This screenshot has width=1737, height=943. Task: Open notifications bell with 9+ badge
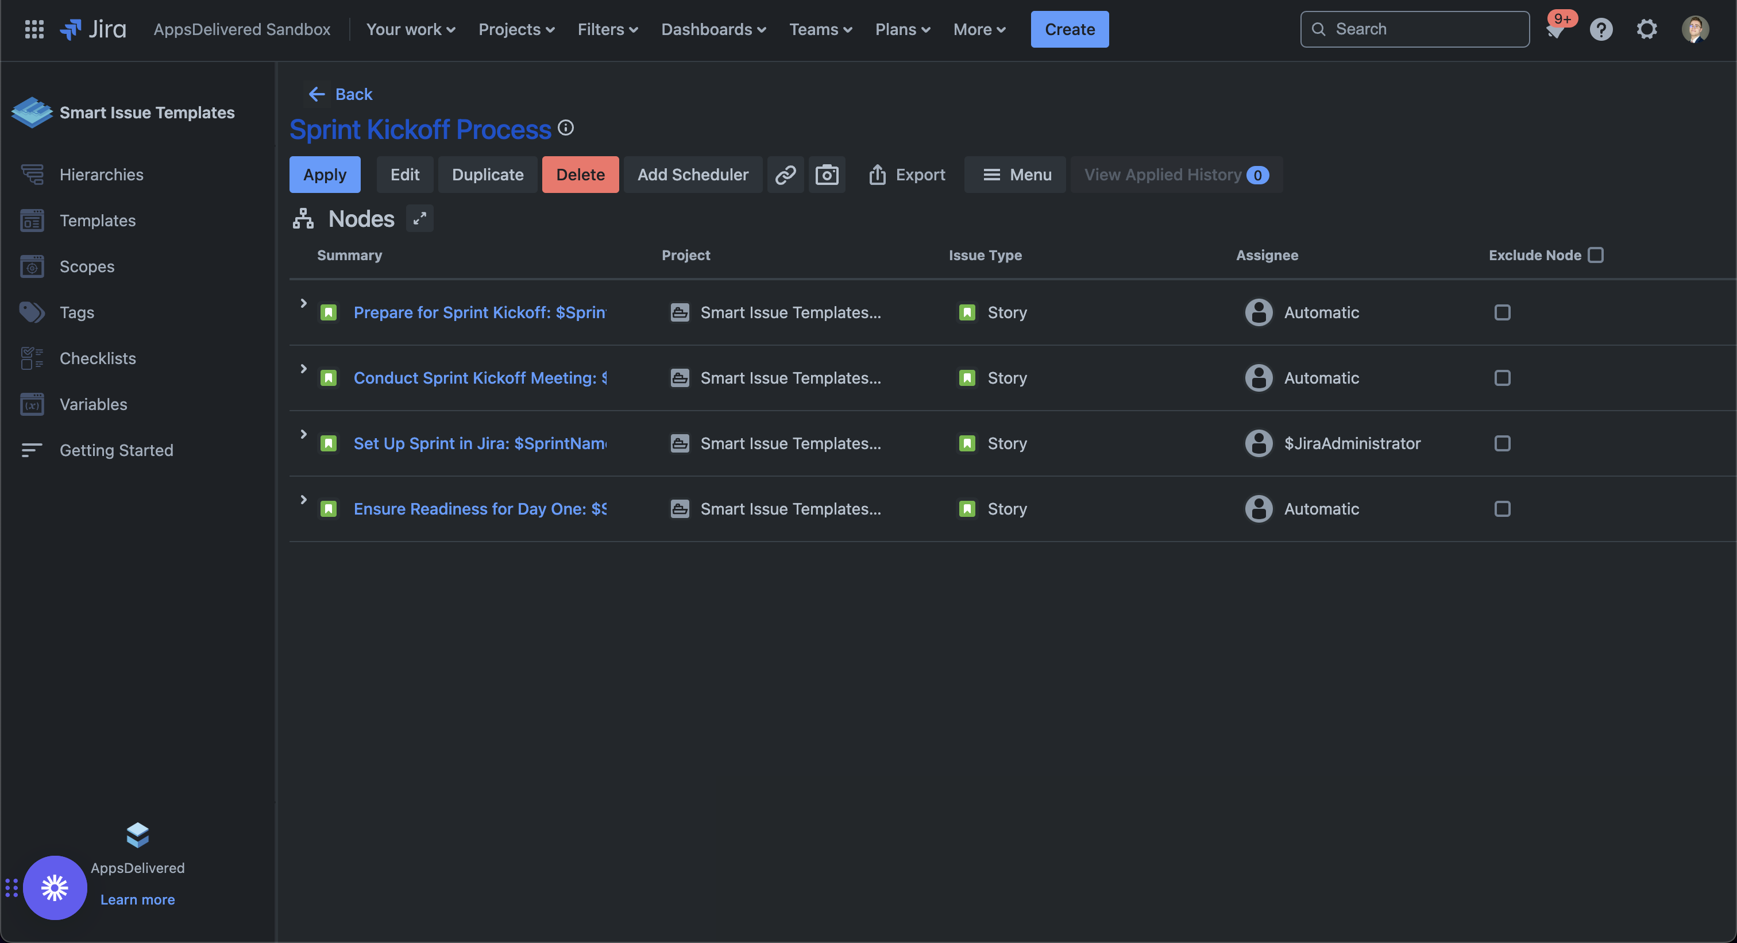1555,30
